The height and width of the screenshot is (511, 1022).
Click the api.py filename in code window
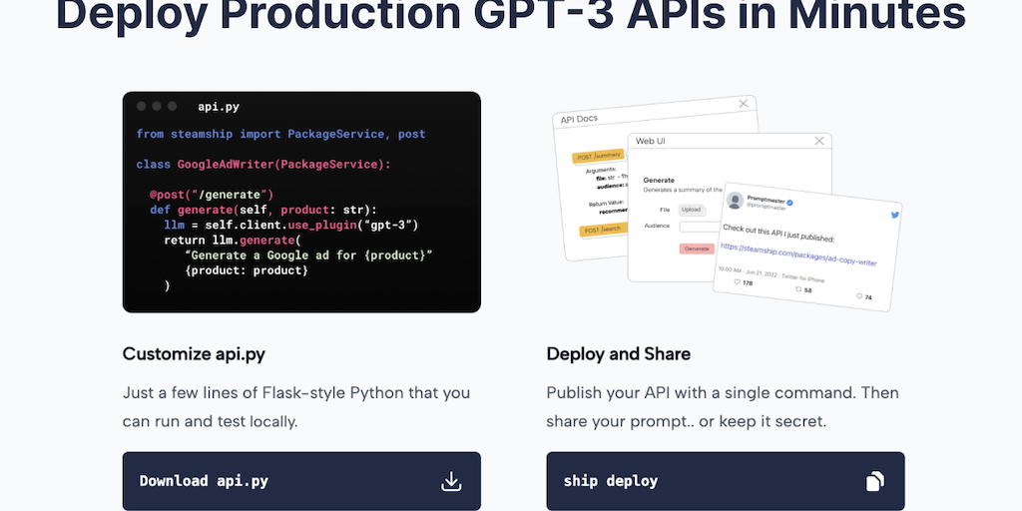tap(219, 107)
